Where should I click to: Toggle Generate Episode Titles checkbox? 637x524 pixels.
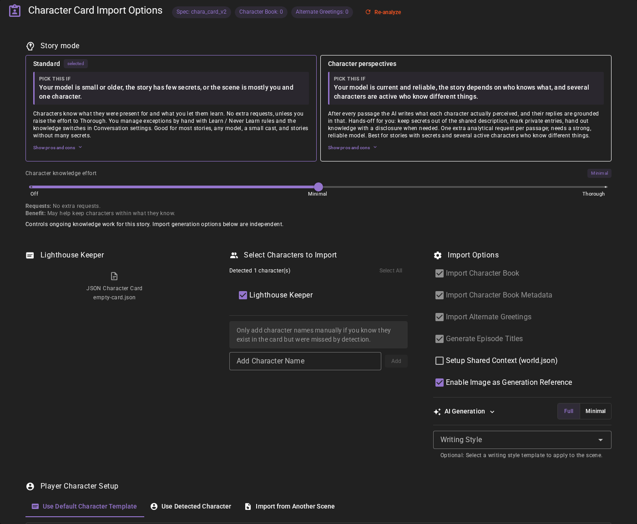pos(440,339)
